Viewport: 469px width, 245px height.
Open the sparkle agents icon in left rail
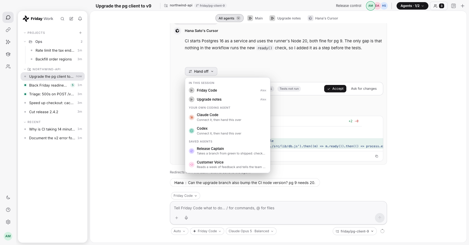click(x=8, y=42)
